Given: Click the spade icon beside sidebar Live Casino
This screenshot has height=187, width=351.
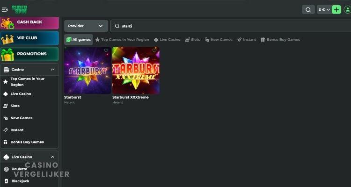Looking at the screenshot, I should pos(6,94).
